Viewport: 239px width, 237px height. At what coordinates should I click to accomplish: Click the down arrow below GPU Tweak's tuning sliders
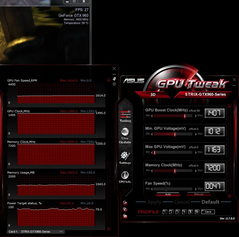click(229, 196)
